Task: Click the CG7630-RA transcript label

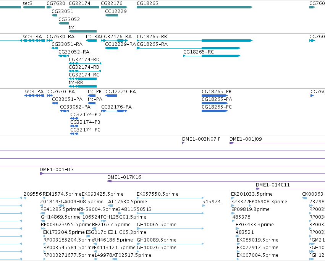Action: click(x=60, y=37)
